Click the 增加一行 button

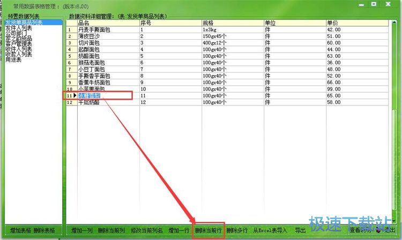tap(178, 230)
